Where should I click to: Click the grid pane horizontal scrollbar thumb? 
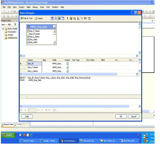pos(70,74)
